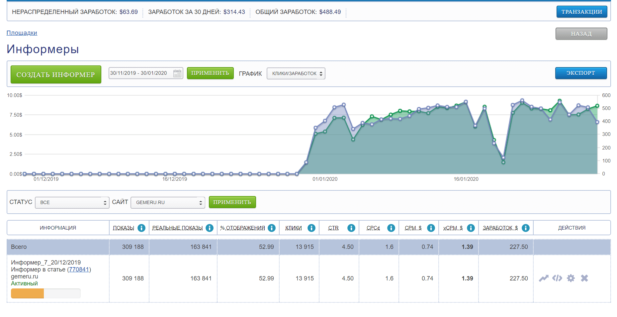Screen dimensions: 617x317
Task: Show info tooltip for CTR column
Action: coord(351,228)
